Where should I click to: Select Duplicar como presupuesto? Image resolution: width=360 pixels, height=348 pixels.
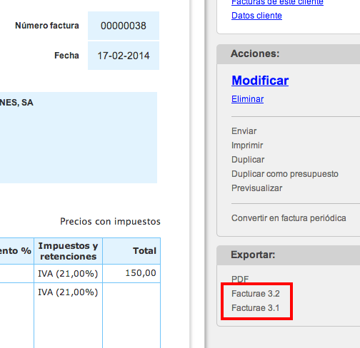pyautogui.click(x=285, y=174)
